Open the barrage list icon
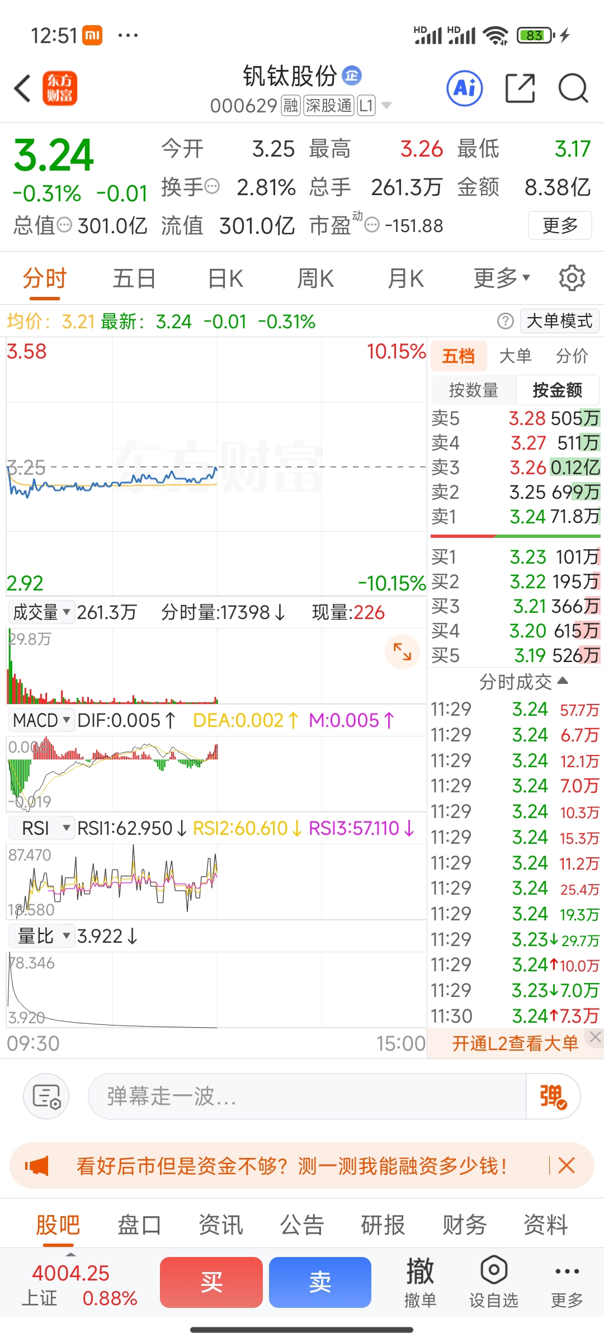Image resolution: width=604 pixels, height=1342 pixels. [x=46, y=1096]
